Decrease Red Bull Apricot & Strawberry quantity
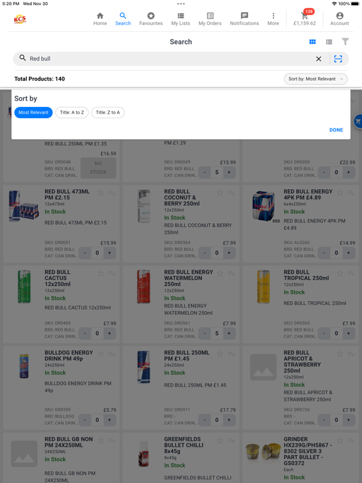362x483 pixels. coord(324,420)
